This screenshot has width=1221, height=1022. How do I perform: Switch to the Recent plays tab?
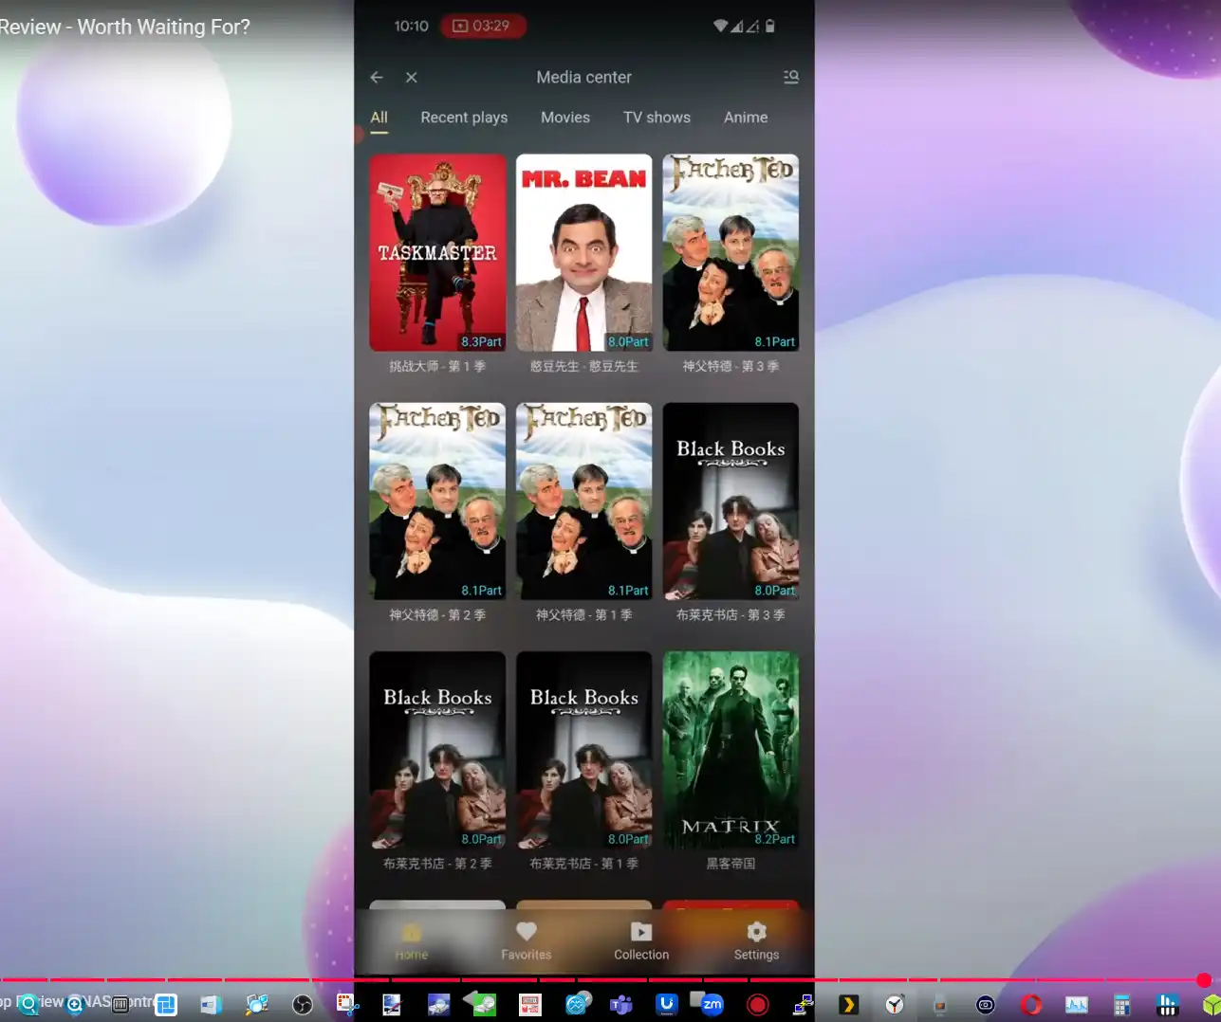point(464,118)
